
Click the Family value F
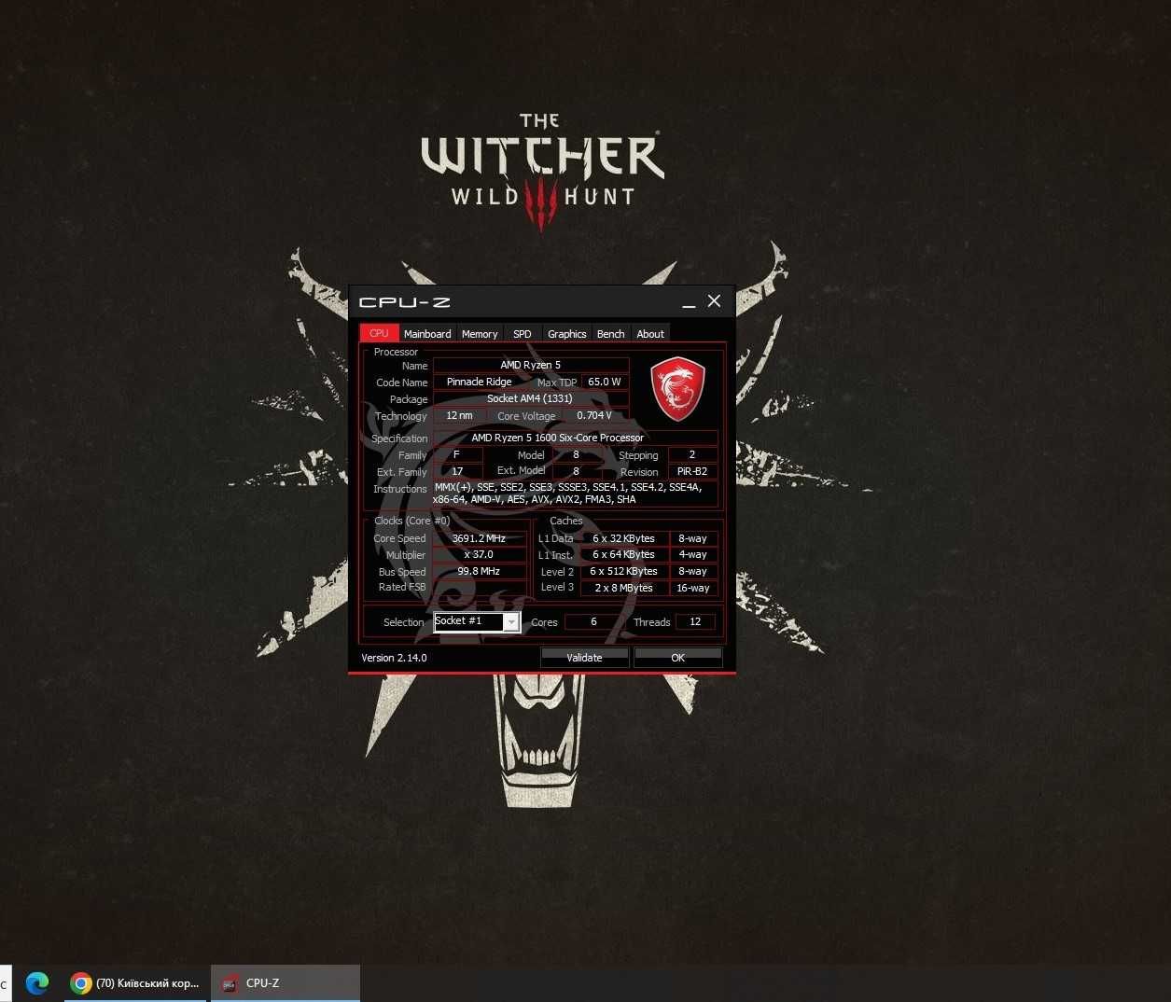(x=457, y=454)
